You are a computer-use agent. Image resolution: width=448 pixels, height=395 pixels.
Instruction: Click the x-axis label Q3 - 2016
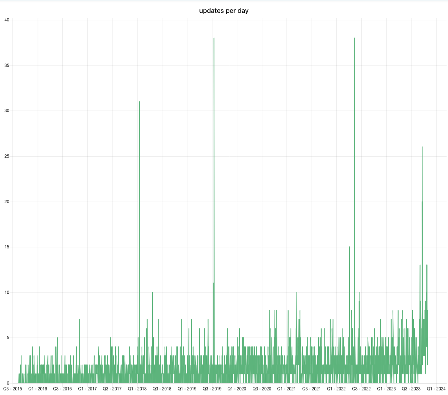62,389
